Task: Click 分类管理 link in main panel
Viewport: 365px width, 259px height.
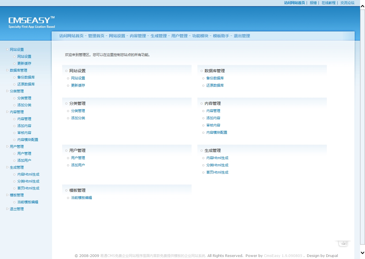Action: pos(78,111)
